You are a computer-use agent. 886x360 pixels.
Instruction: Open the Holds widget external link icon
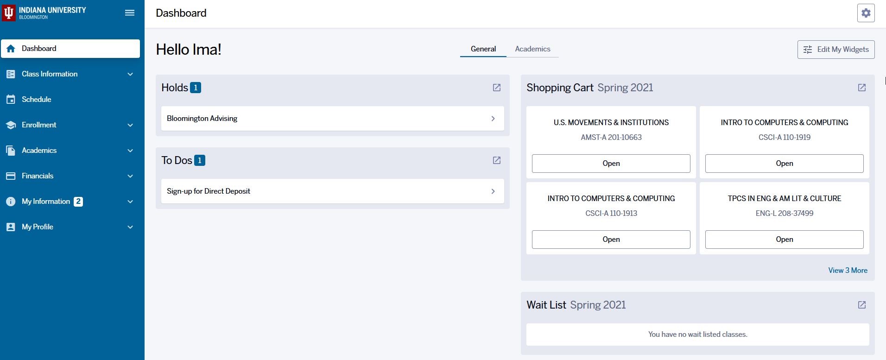point(496,88)
